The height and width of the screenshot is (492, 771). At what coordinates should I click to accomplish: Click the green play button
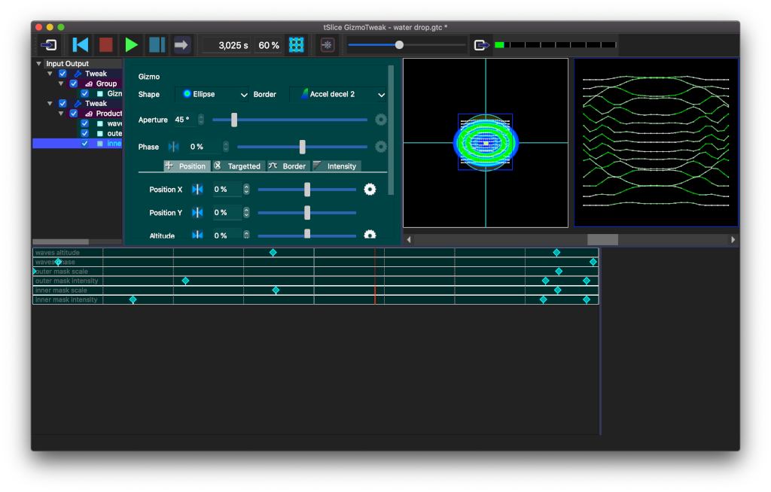131,45
